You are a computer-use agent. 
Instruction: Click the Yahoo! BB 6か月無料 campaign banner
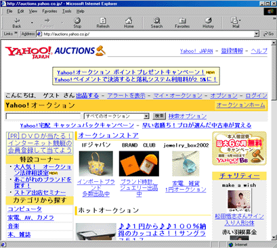239,149
